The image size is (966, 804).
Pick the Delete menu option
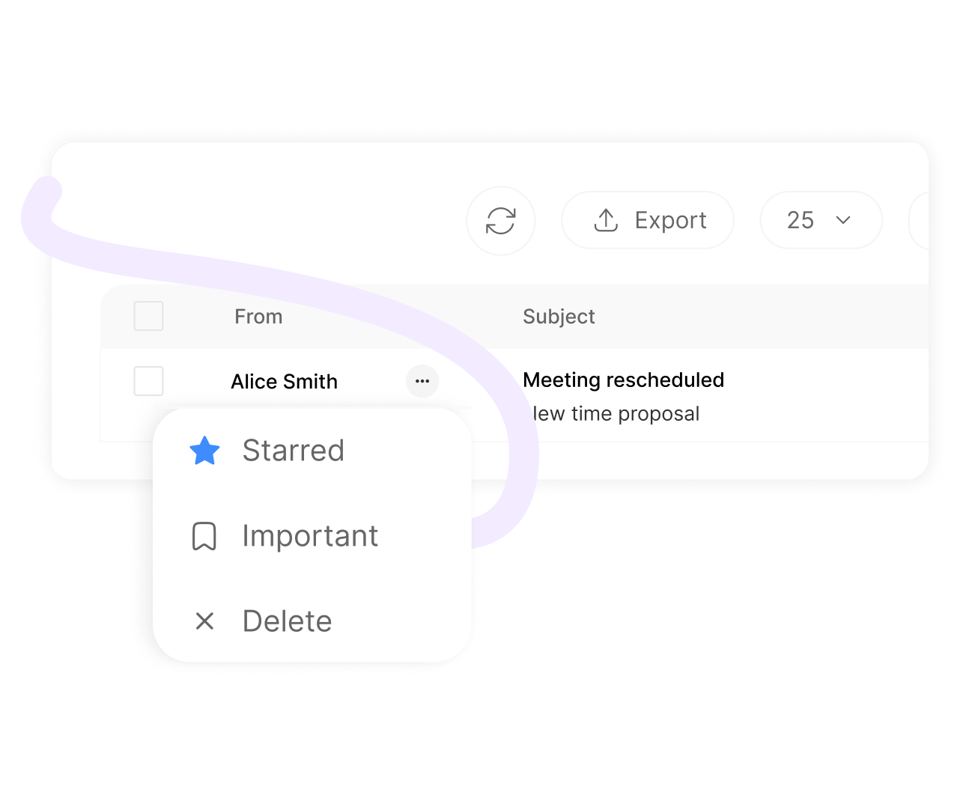coord(287,621)
